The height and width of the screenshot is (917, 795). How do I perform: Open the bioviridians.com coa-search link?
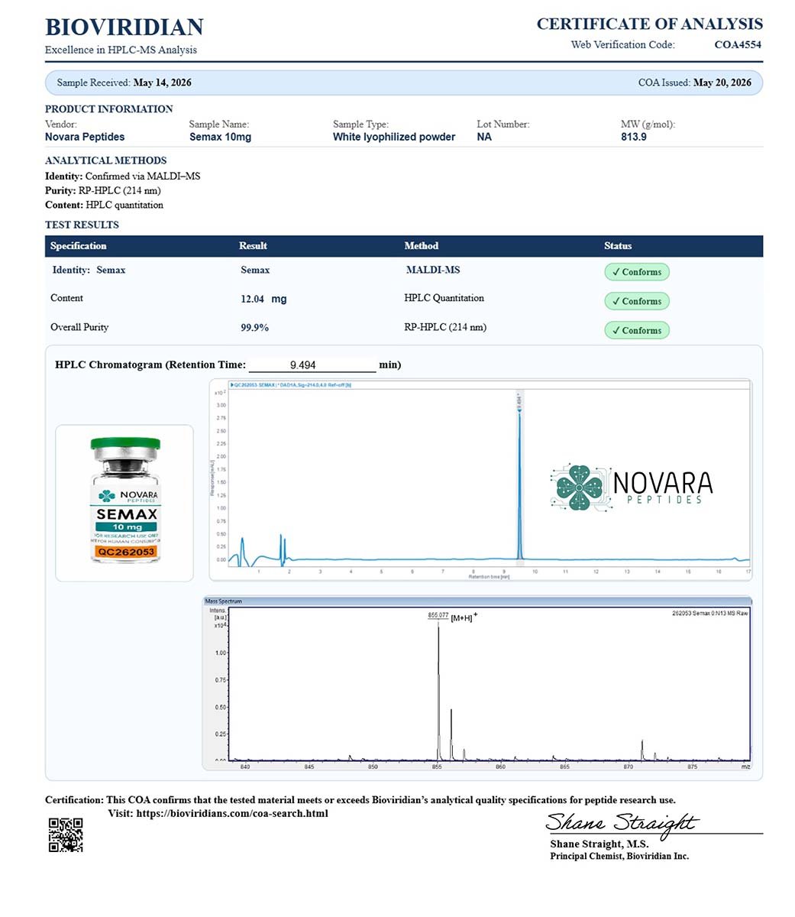pos(232,813)
